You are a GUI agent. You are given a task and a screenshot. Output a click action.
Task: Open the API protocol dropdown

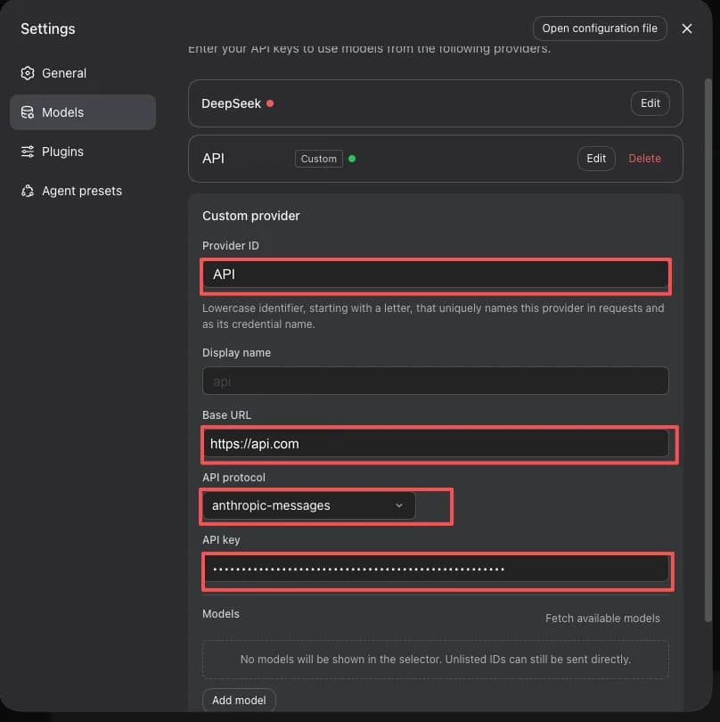pyautogui.click(x=309, y=505)
